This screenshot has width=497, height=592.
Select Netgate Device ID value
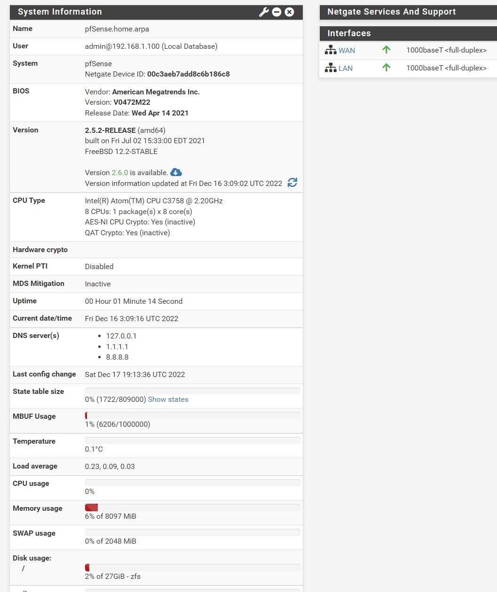tap(189, 74)
